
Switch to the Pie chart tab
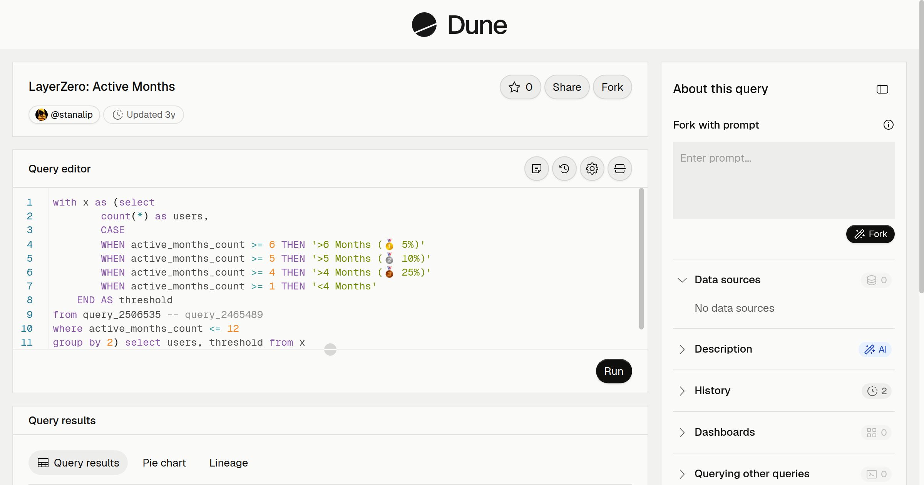[x=164, y=463]
